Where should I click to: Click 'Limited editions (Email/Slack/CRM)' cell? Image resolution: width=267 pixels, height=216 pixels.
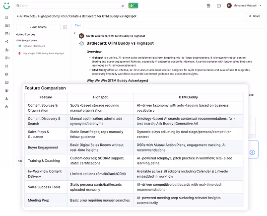point(100,174)
